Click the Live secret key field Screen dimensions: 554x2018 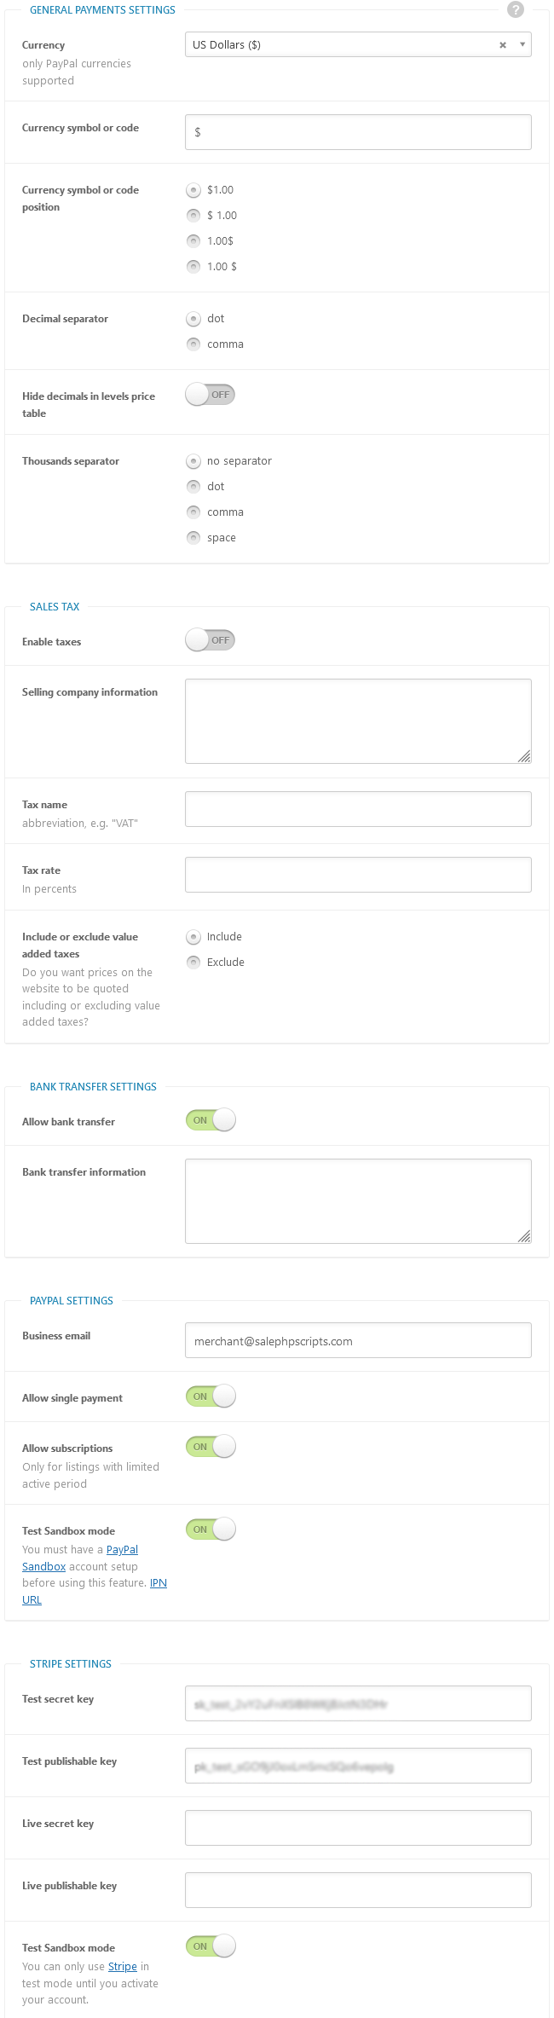pos(358,1828)
